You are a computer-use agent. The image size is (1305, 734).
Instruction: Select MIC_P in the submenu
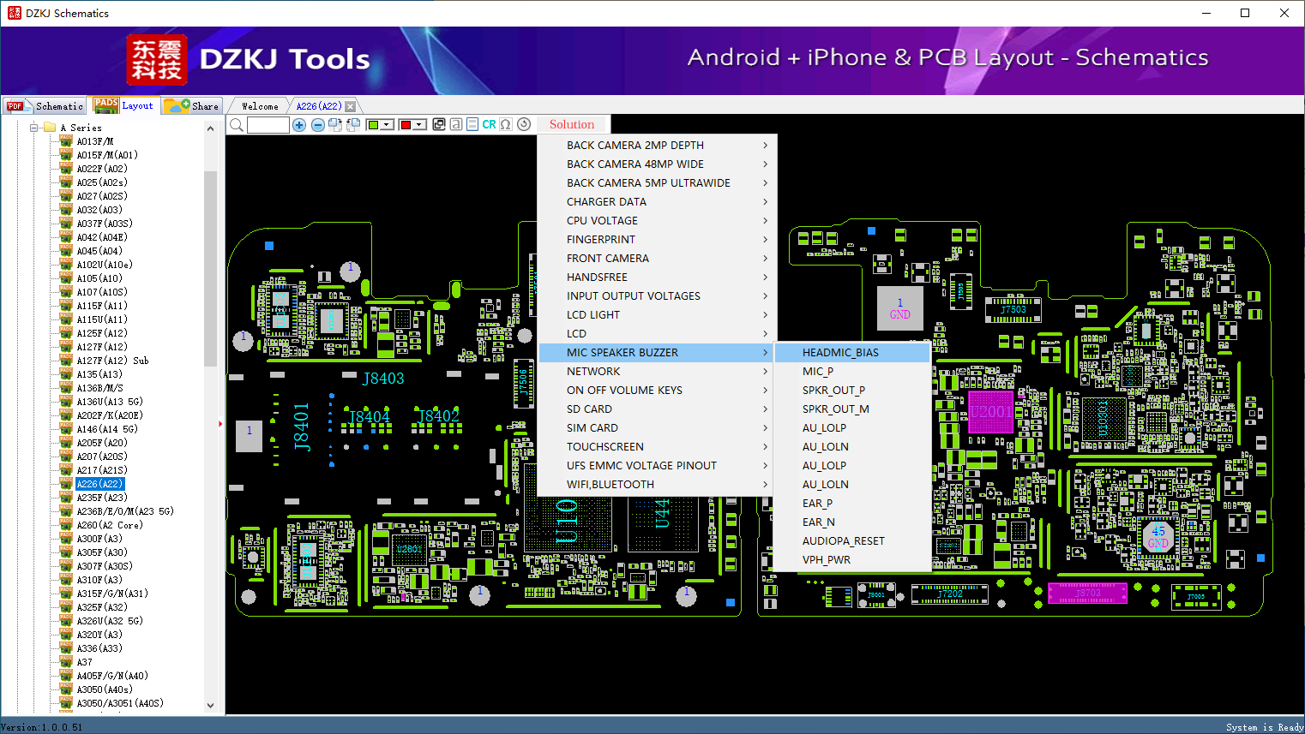tap(852, 371)
